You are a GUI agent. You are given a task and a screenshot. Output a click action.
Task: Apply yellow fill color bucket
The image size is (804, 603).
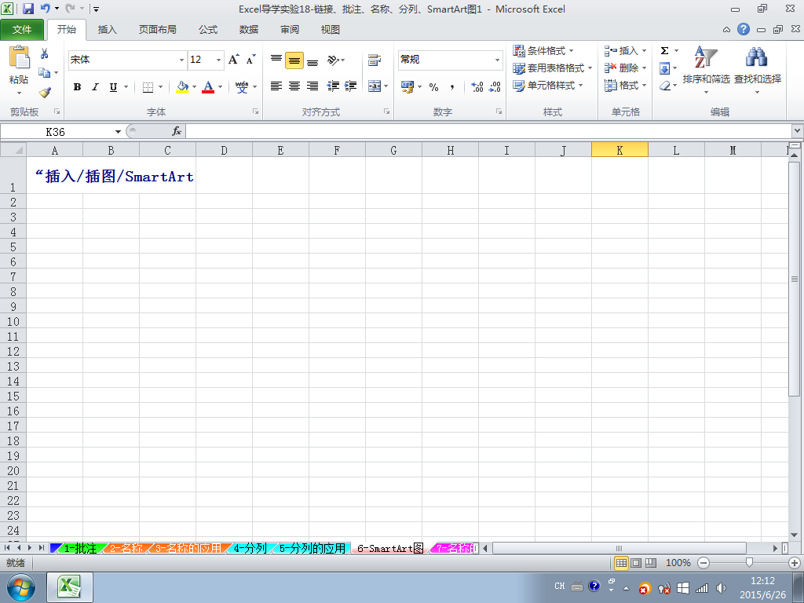(x=182, y=87)
